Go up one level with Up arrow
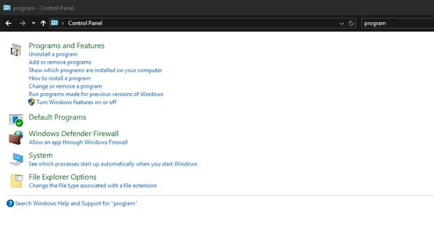 coord(43,23)
